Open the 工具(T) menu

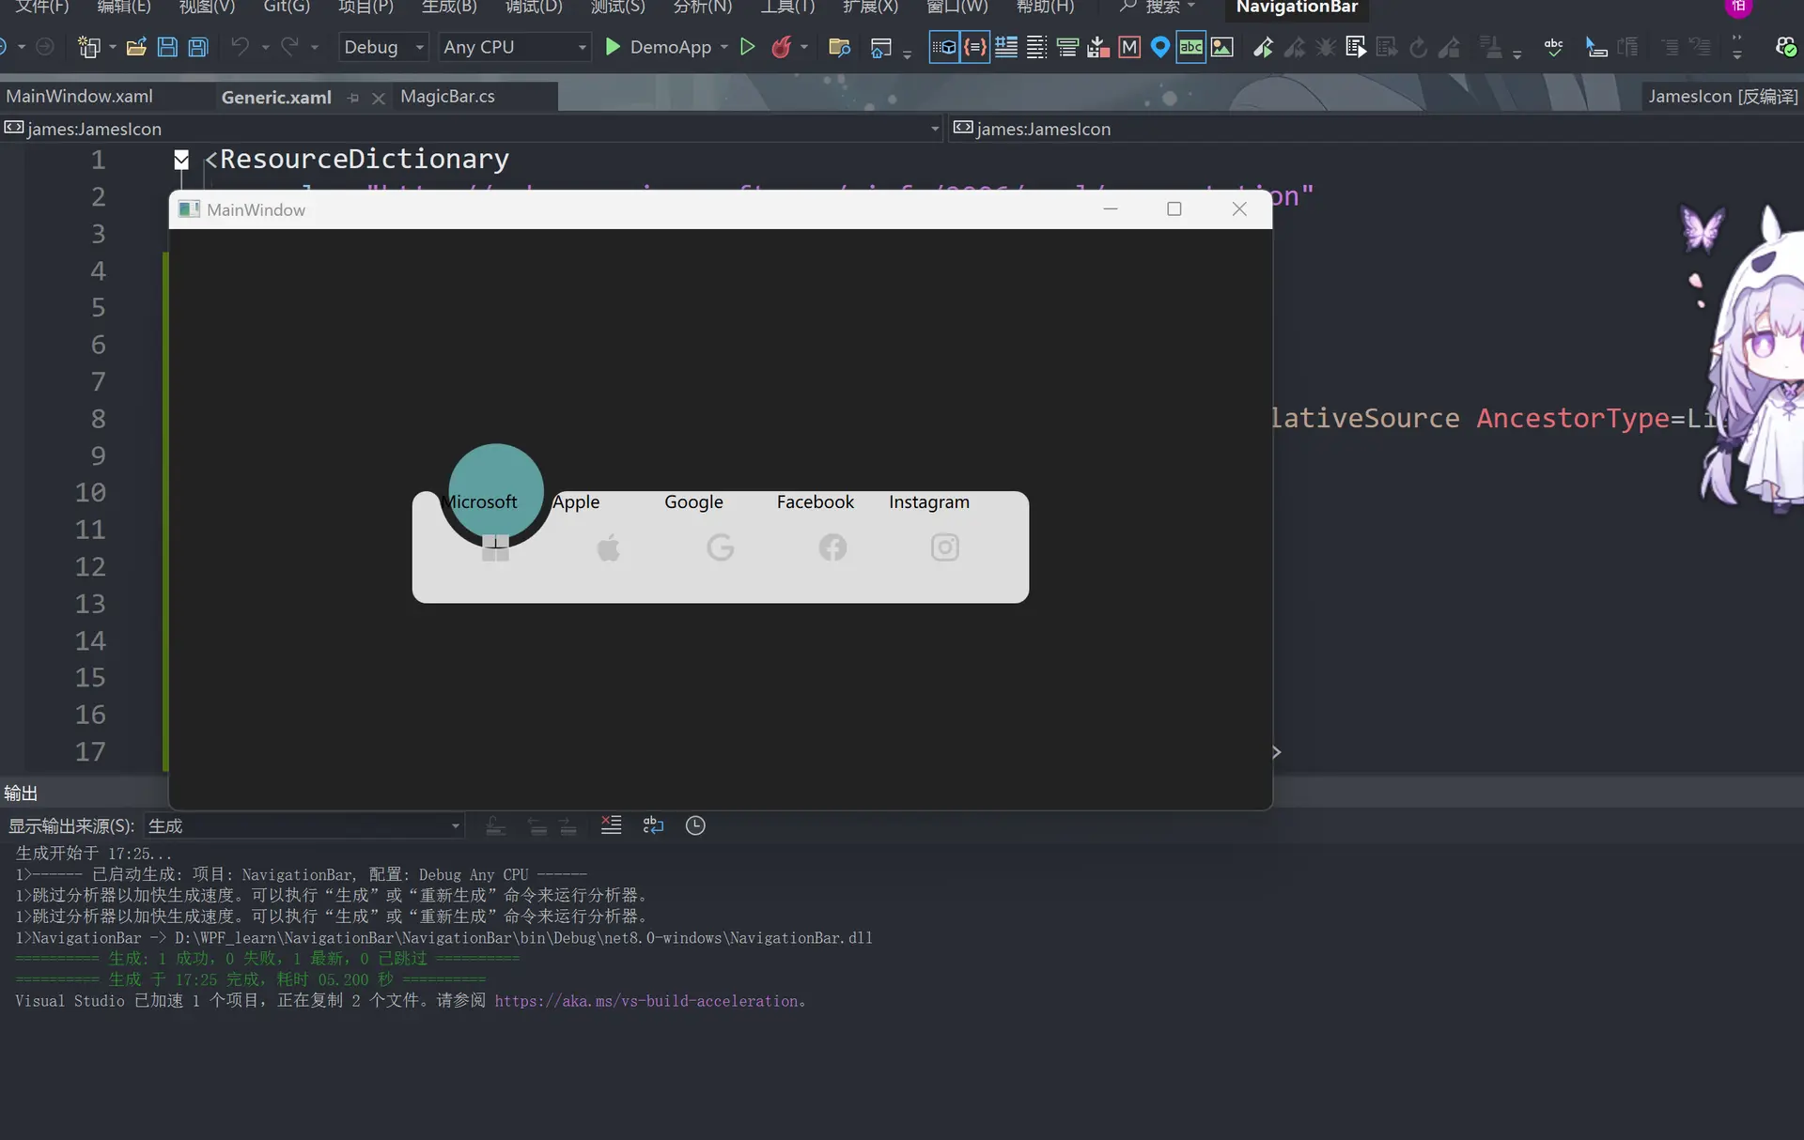(x=787, y=7)
